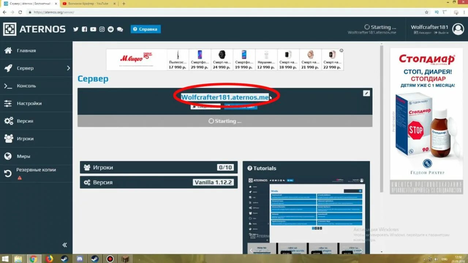Open Aternos forum chat icon
468x263 pixels.
[x=120, y=29]
